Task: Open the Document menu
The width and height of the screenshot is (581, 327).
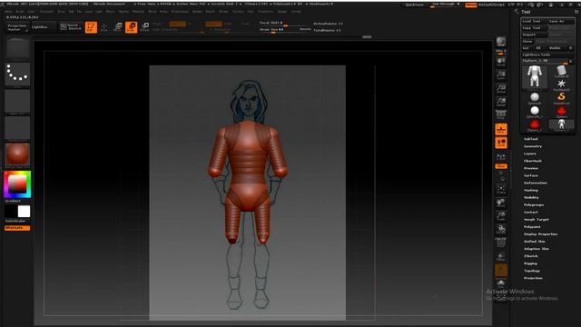Action: pos(46,12)
